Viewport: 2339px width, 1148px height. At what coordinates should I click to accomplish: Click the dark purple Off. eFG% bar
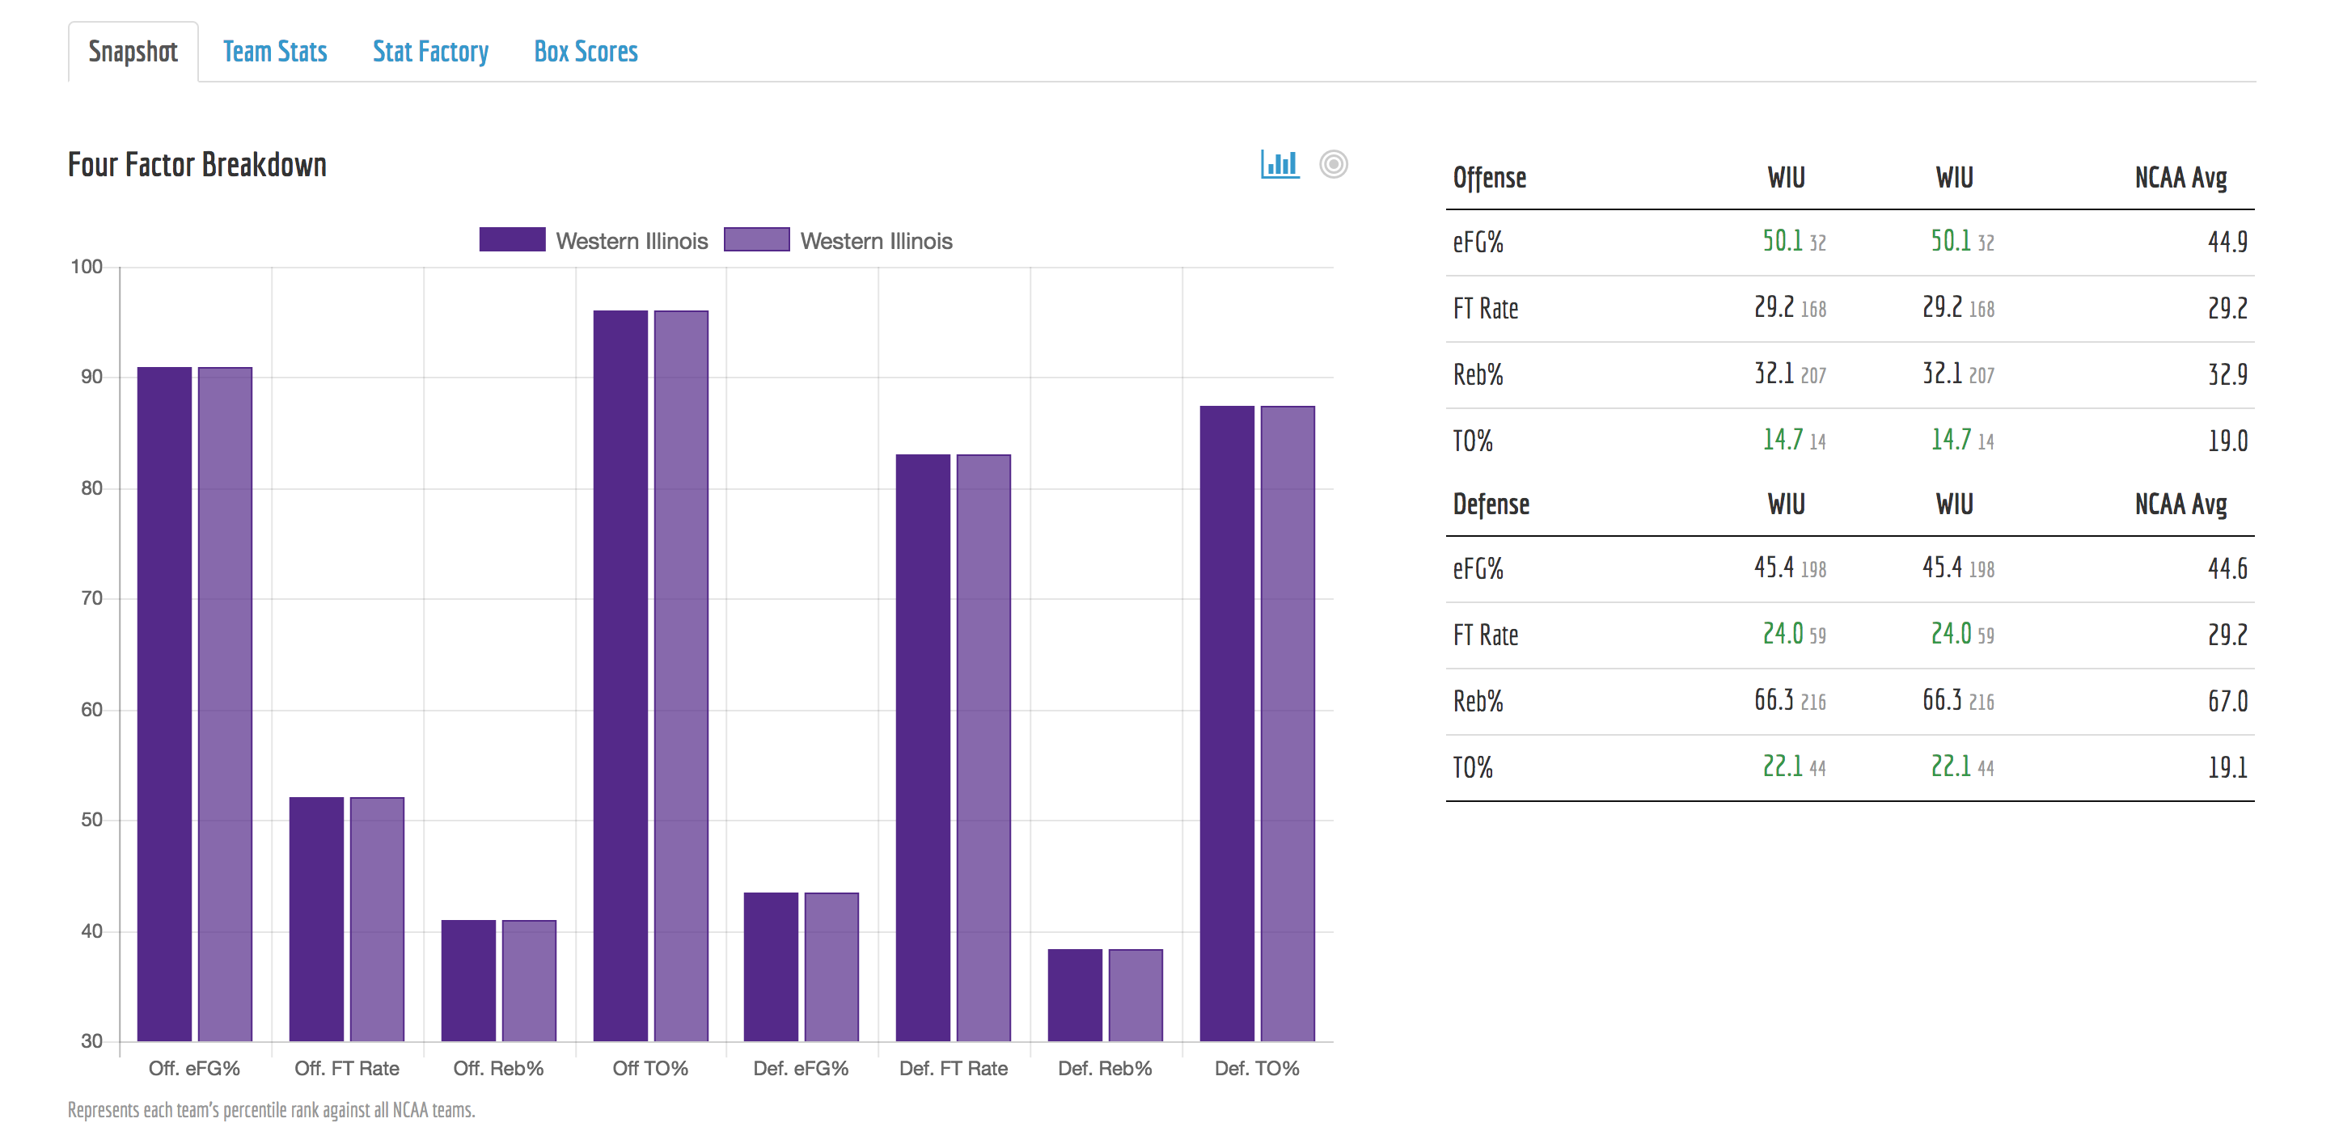click(x=164, y=703)
